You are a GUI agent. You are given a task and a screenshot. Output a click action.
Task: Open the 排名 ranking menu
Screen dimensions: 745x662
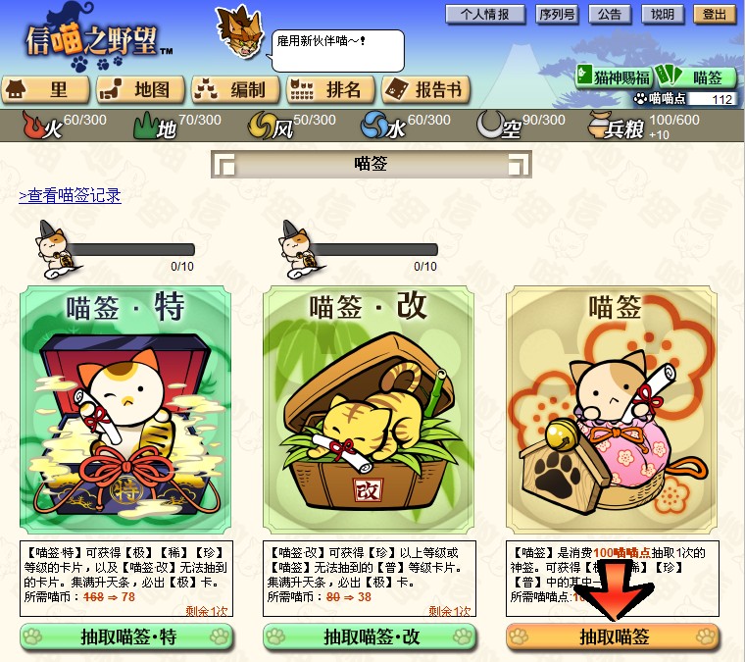point(330,89)
